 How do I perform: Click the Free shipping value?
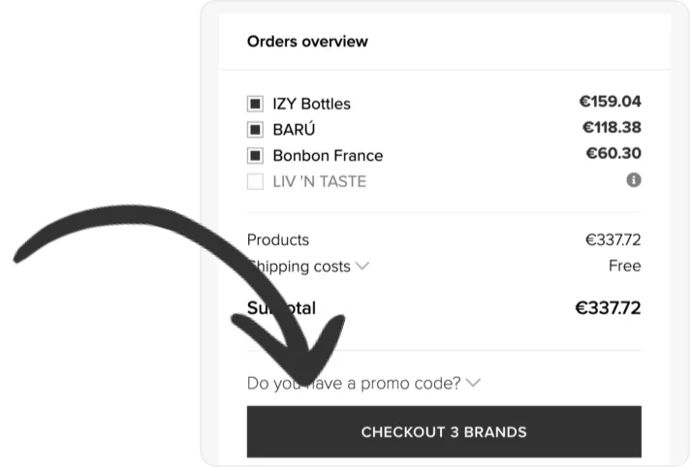pos(624,266)
